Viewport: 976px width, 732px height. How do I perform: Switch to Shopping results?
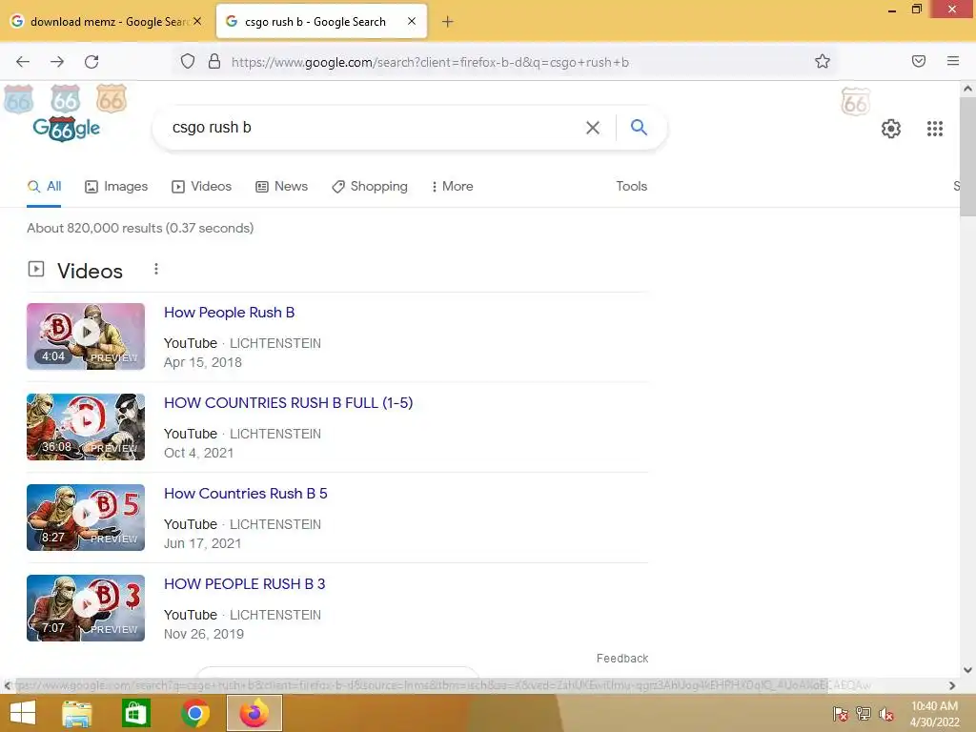(x=370, y=186)
